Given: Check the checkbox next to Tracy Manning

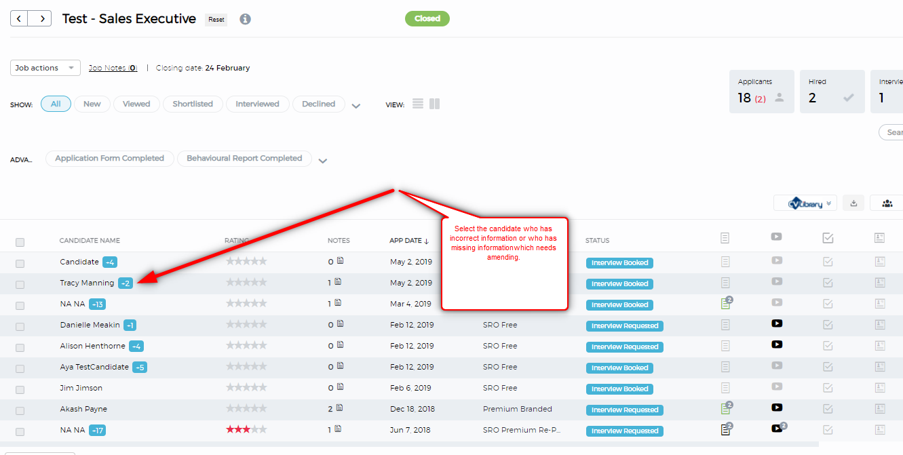Looking at the screenshot, I should [x=20, y=282].
